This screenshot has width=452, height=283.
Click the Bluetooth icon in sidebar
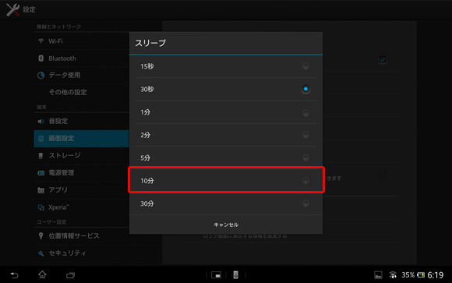pos(41,58)
